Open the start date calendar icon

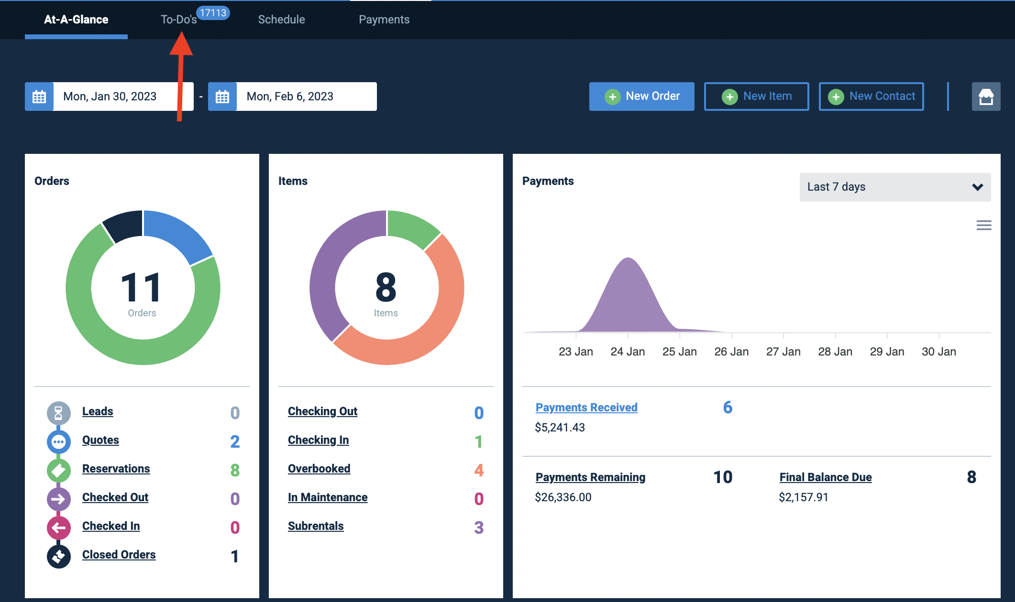pyautogui.click(x=39, y=97)
